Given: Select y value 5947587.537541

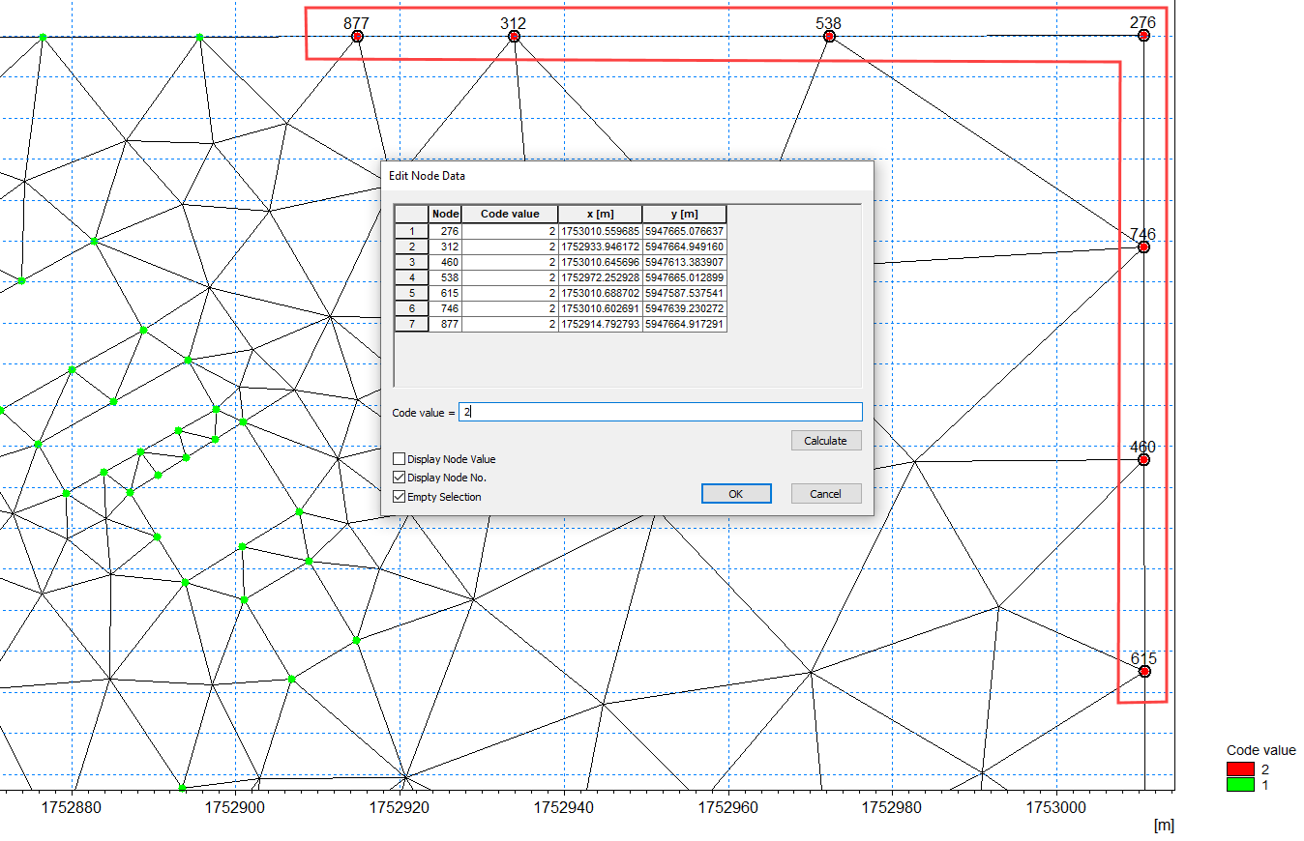Looking at the screenshot, I should (684, 294).
